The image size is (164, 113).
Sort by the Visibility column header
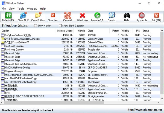(x=127, y=31)
